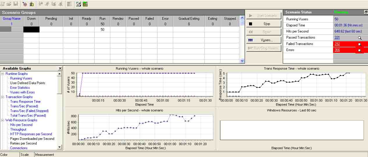The height and width of the screenshot is (157, 368).
Task: Select the Windows Resources graph pane
Action: click(292, 129)
